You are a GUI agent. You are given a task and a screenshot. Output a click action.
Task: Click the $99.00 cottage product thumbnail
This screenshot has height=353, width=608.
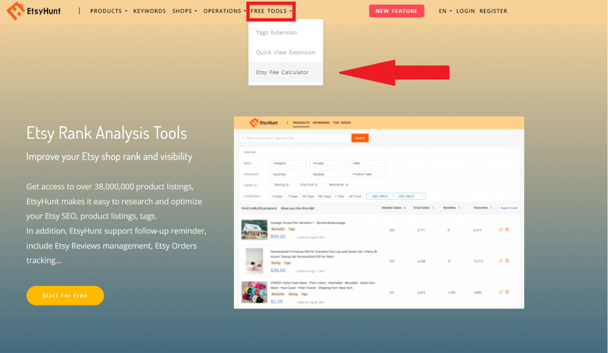(254, 230)
